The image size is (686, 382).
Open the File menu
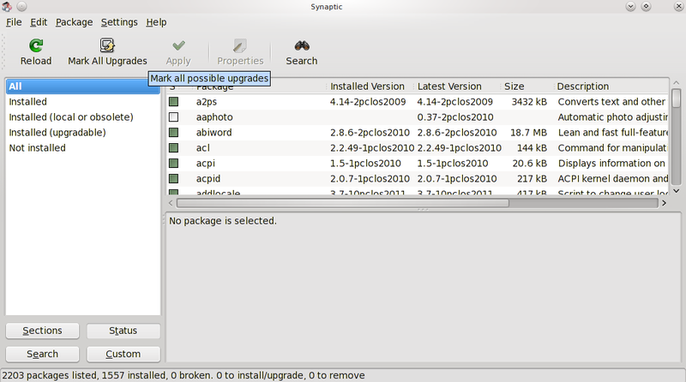[x=14, y=22]
